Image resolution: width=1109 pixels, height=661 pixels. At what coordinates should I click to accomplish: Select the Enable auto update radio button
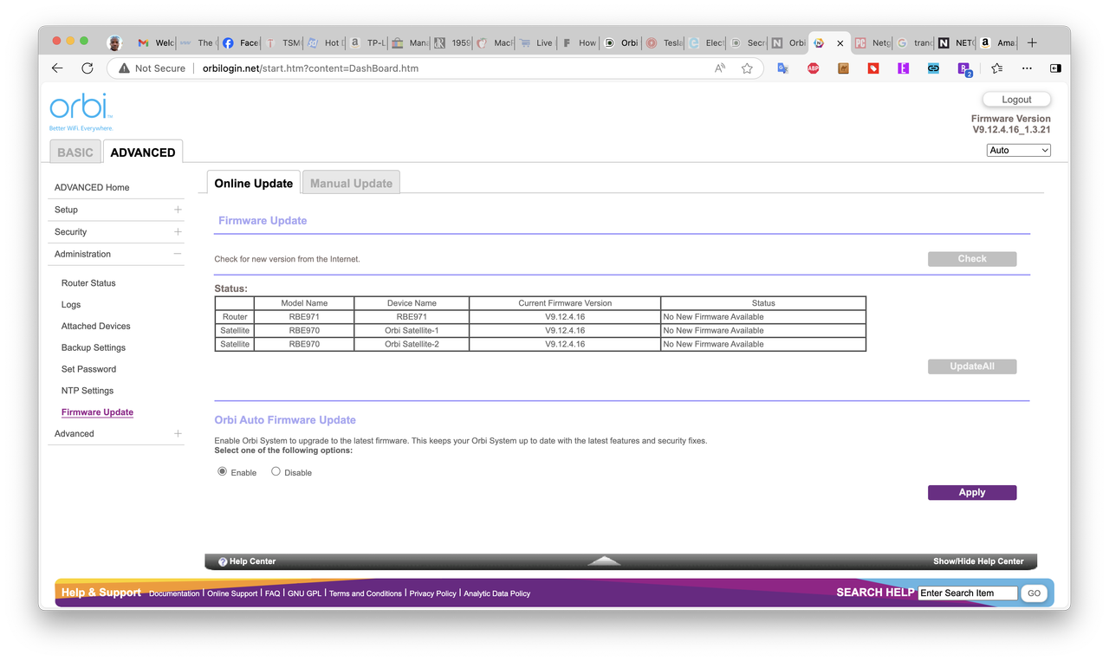tap(223, 471)
